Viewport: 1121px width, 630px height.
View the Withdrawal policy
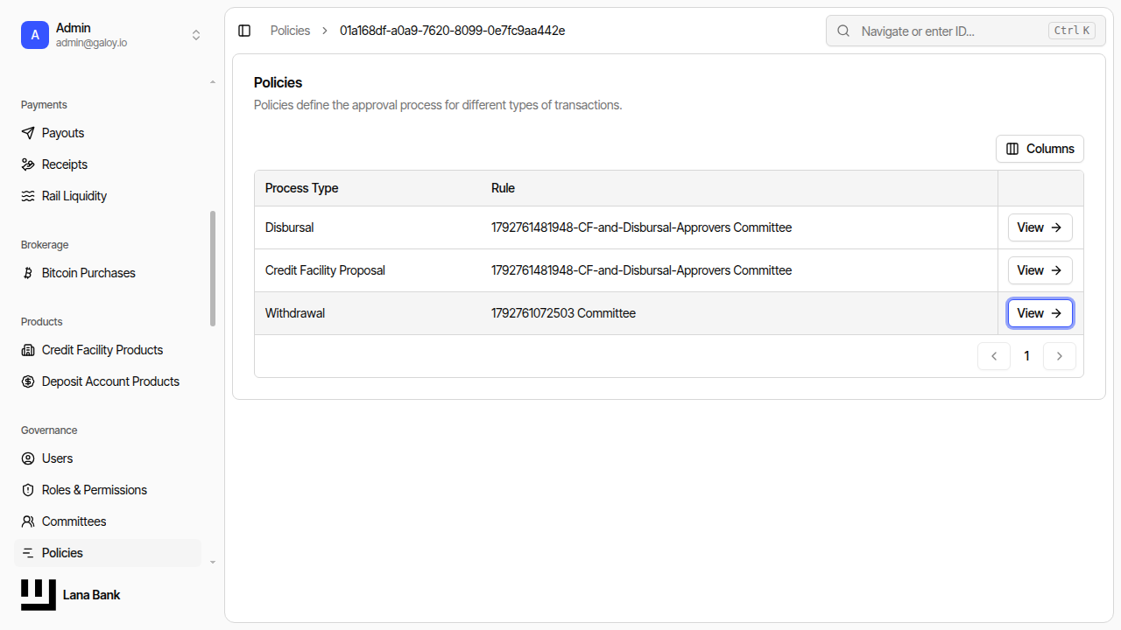(1040, 313)
